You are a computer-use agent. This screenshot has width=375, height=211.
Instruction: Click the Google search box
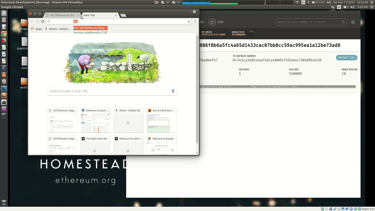click(x=112, y=91)
